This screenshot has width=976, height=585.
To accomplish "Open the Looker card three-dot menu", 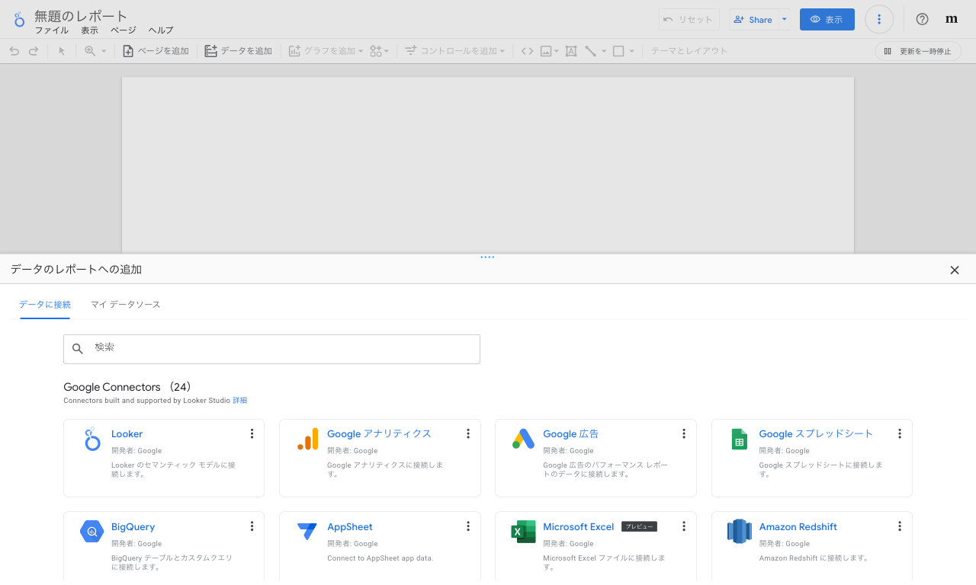I will [x=252, y=433].
